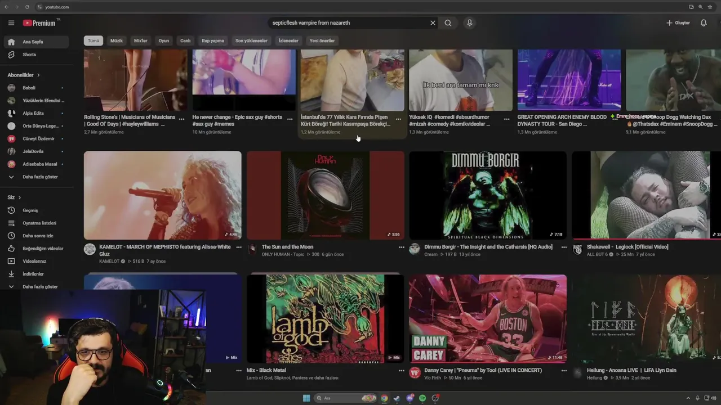Screen dimensions: 721x405
Task: Select the İzlenenler chip
Action: (288, 40)
